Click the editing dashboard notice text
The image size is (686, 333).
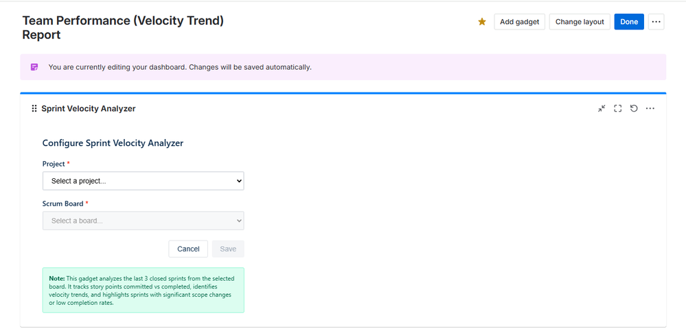tap(180, 67)
